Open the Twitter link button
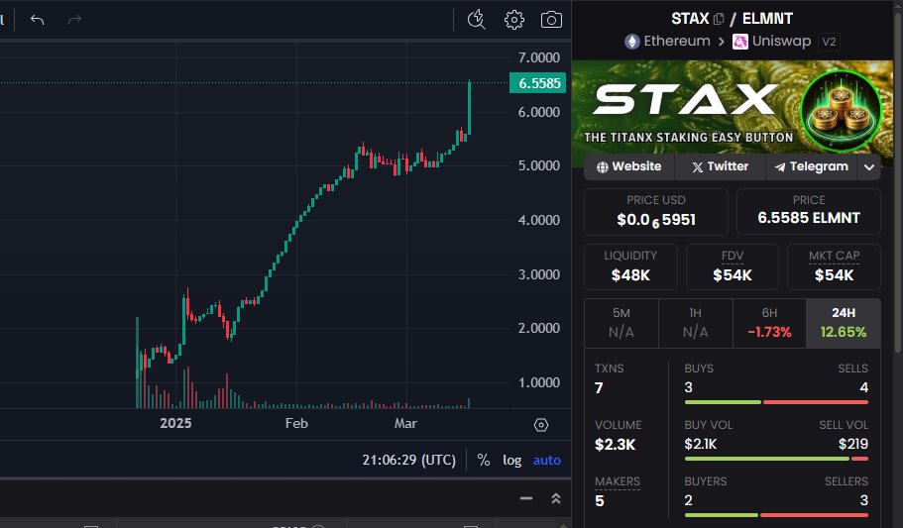 pyautogui.click(x=720, y=167)
